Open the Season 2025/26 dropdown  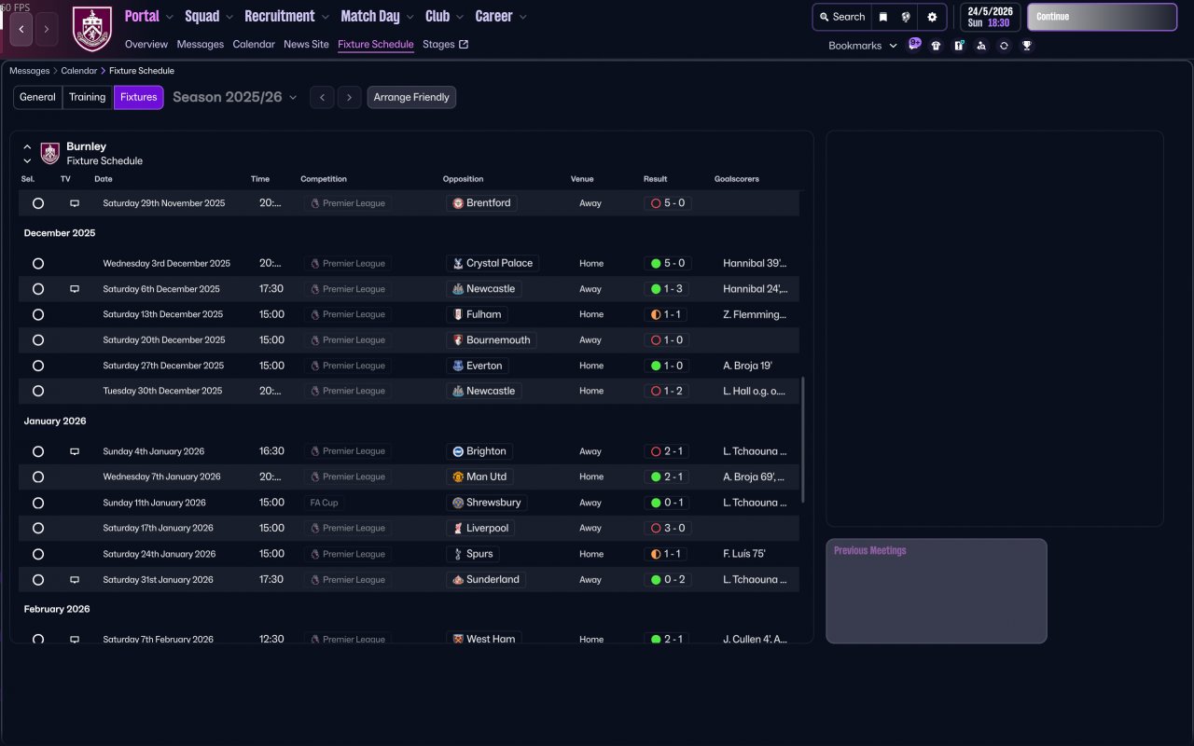[x=235, y=97]
